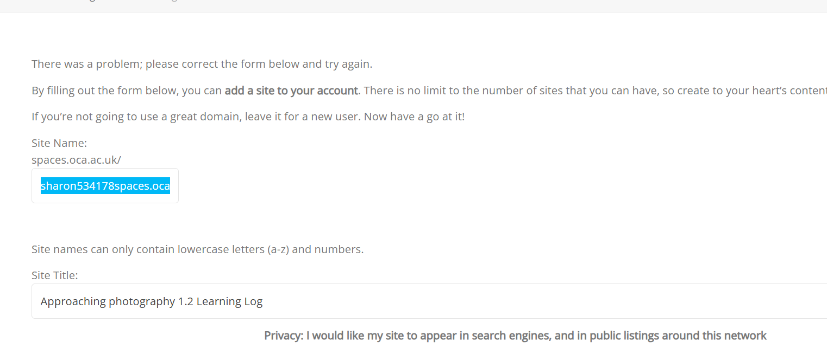Click the "Now have a go at it!" text
Viewport: 827px width, 348px height.
click(413, 117)
